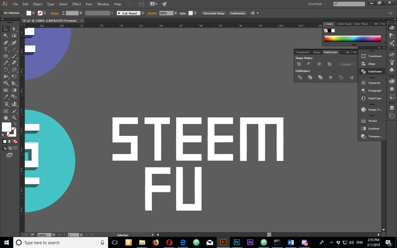Set paint mode to Gradient below swatches

point(10,141)
